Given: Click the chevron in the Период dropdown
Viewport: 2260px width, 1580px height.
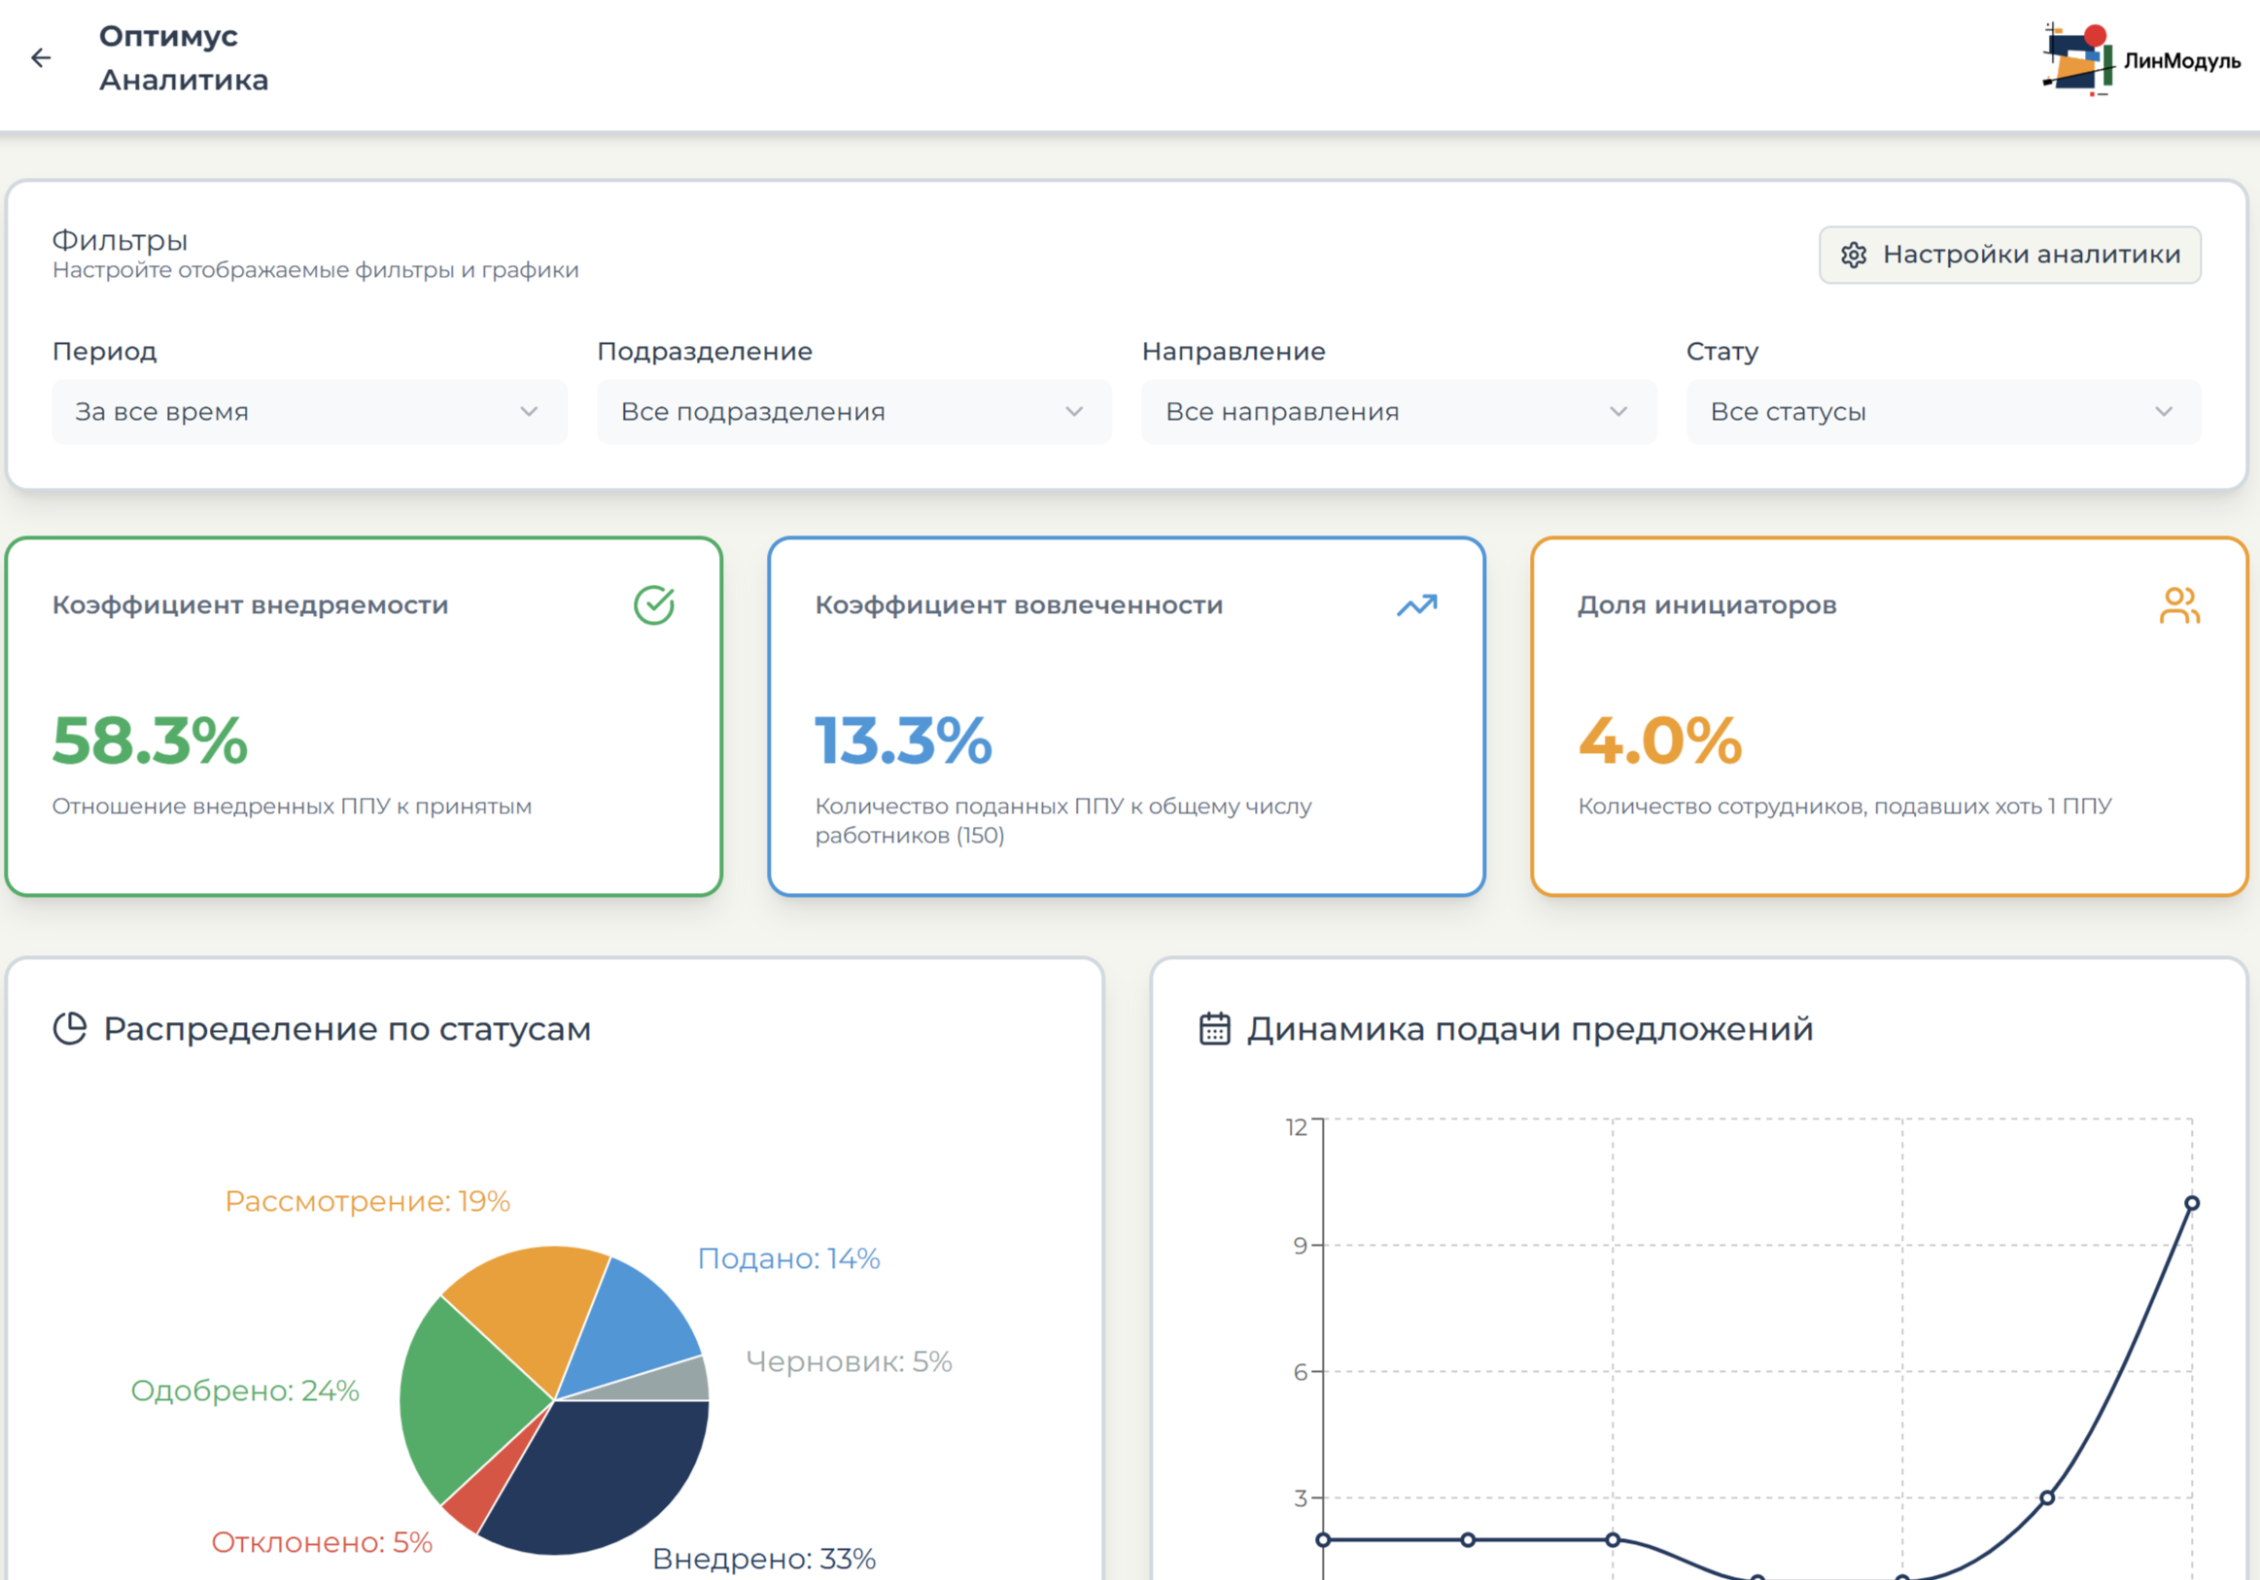Looking at the screenshot, I should (529, 411).
